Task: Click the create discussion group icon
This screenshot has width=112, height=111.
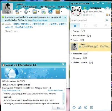Action: tap(43, 12)
